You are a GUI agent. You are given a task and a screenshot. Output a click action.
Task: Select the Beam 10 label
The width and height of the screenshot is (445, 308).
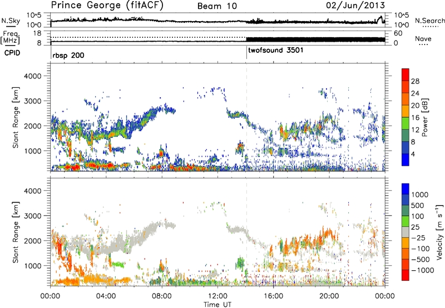click(217, 6)
